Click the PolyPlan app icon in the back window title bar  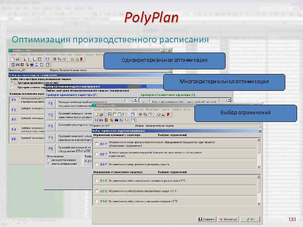[x=10, y=50]
